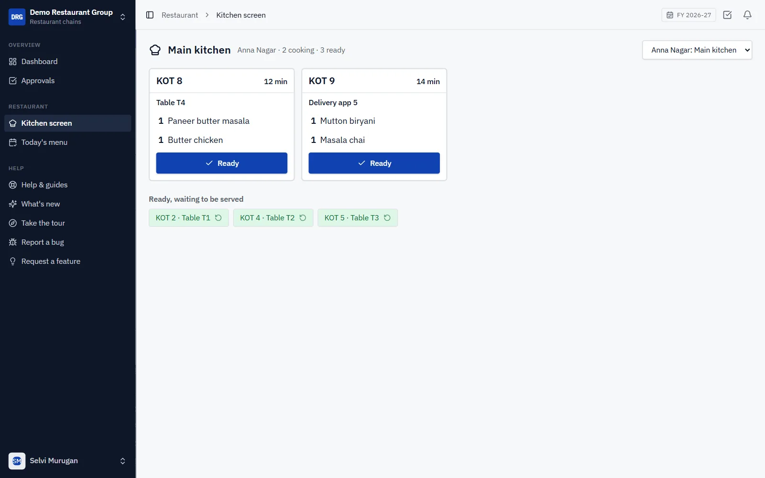Click the chef hat icon beside Main kitchen

tap(155, 50)
